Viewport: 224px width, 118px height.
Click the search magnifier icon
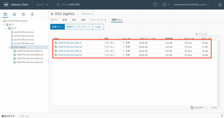point(58,5)
